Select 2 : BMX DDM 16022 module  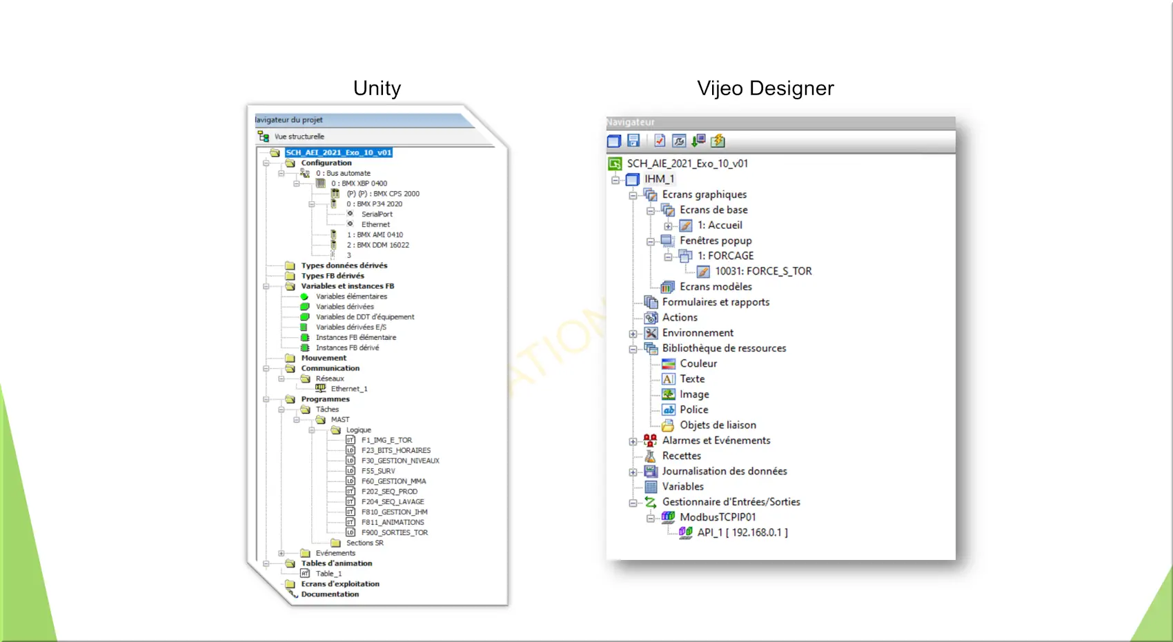[x=377, y=245]
